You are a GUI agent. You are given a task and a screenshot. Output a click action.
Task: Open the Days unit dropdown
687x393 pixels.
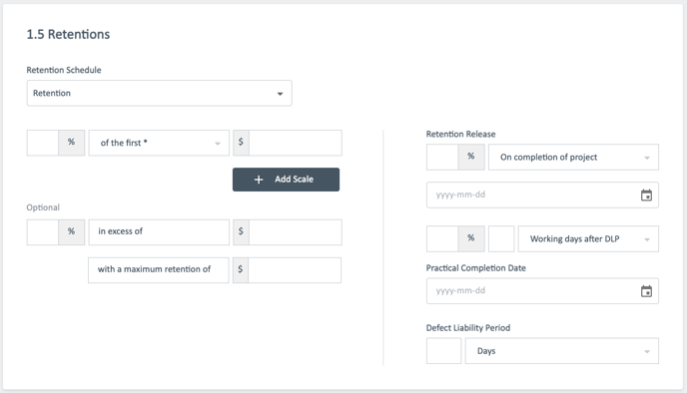(x=562, y=351)
